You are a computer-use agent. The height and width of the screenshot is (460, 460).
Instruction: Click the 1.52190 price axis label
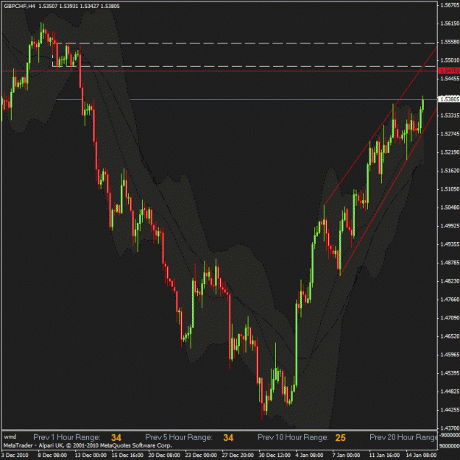450,152
